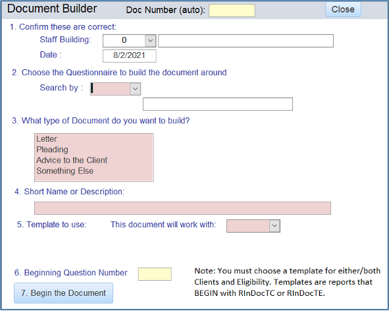Screen dimensions: 389x311
Task: Choose Something Else document type
Action: (93, 171)
